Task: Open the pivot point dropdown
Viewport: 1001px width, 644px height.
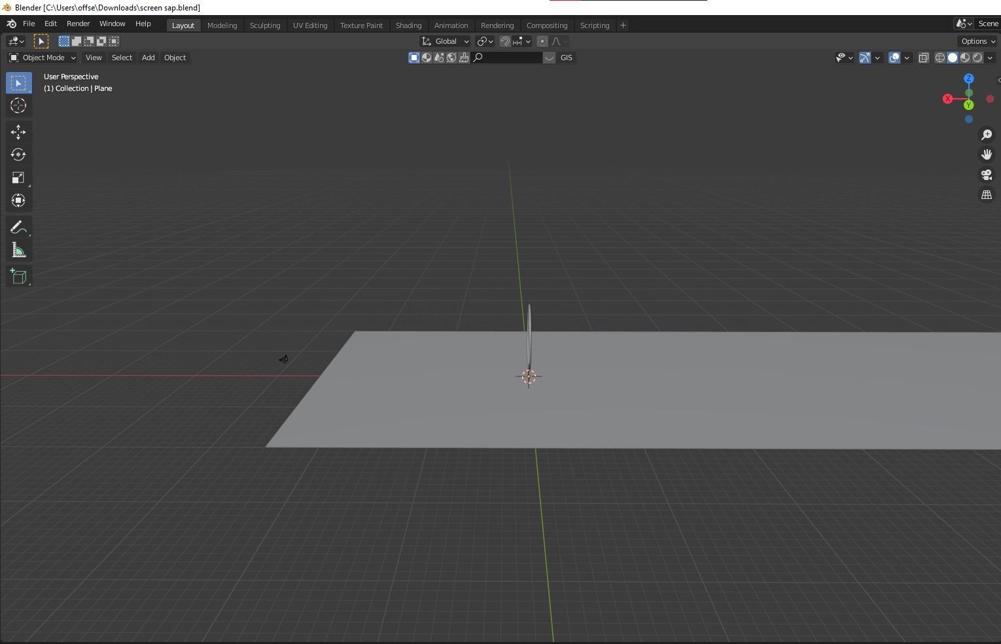Action: coord(485,41)
